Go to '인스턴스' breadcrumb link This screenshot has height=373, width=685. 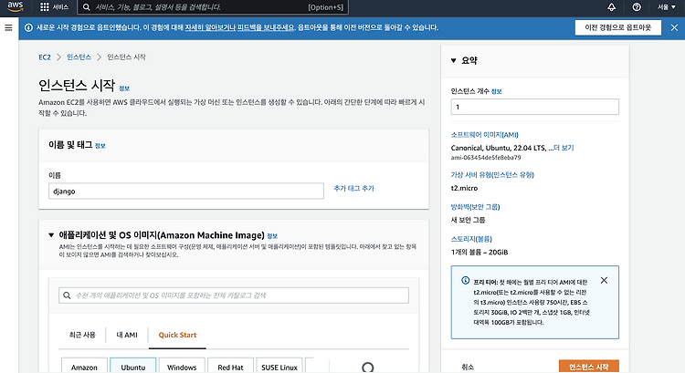click(x=79, y=57)
